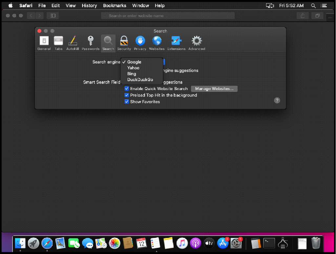The image size is (336, 254).
Task: Choose Google in search engine list
Action: tap(142, 62)
